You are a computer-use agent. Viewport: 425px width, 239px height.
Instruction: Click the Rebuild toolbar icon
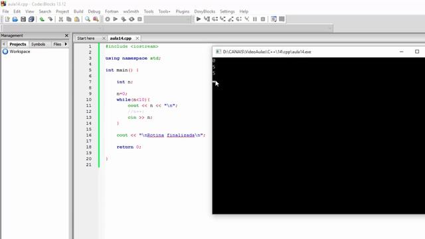pyautogui.click(x=131, y=19)
